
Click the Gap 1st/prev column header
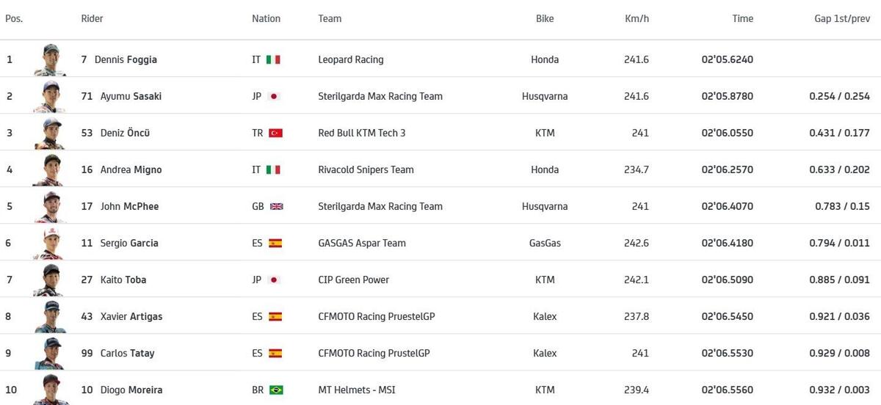point(841,18)
